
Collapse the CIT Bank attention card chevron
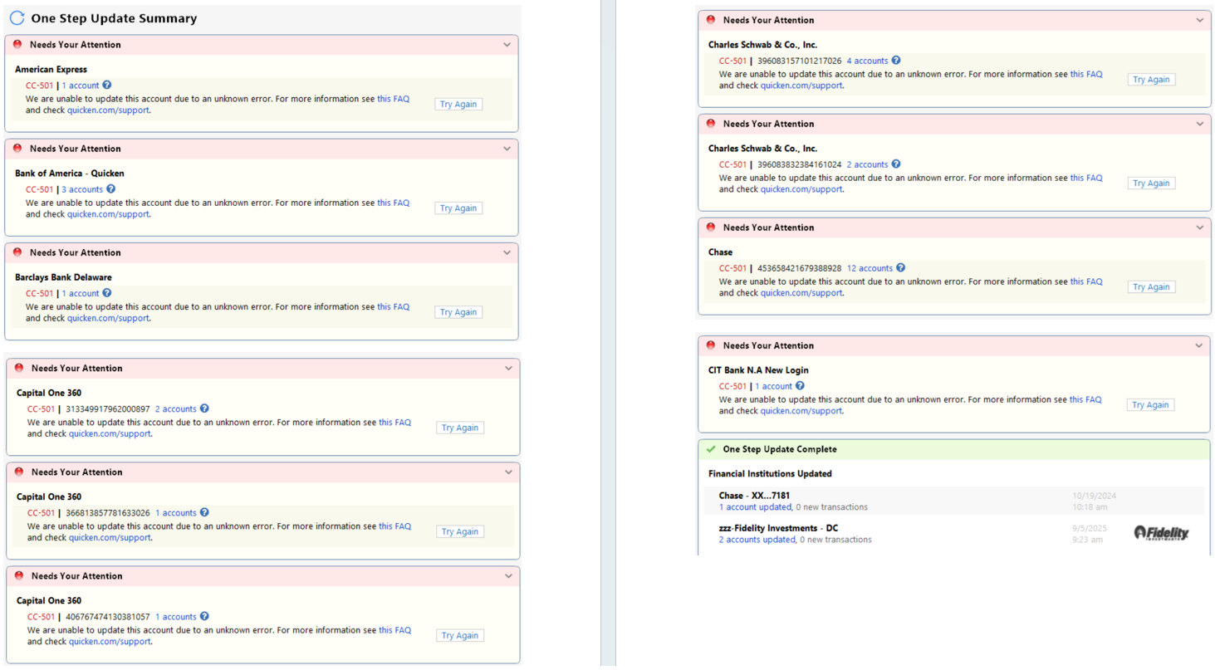[1200, 345]
